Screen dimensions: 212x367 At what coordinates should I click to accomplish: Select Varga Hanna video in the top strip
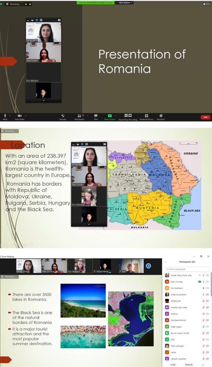click(x=105, y=266)
